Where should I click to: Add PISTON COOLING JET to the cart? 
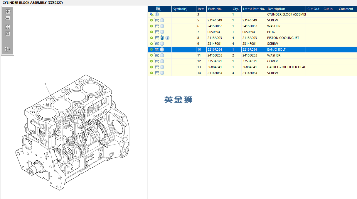click(157, 38)
